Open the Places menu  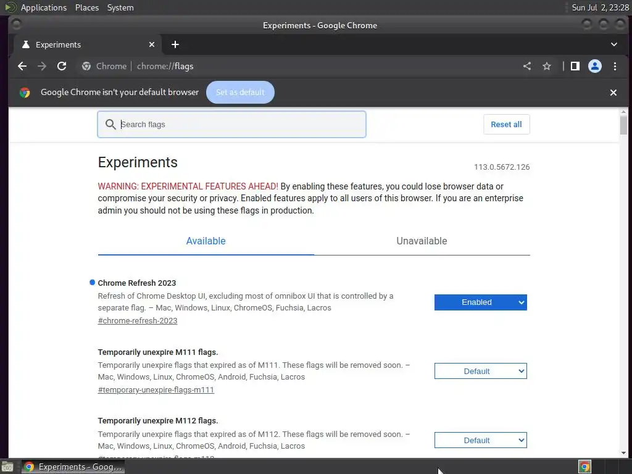pyautogui.click(x=87, y=7)
